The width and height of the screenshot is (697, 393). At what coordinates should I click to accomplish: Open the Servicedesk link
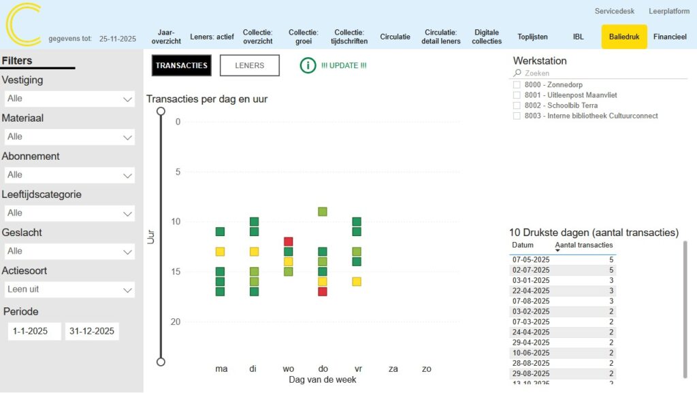[614, 11]
